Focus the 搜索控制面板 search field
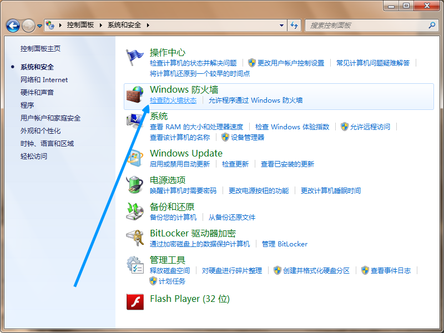 371,26
